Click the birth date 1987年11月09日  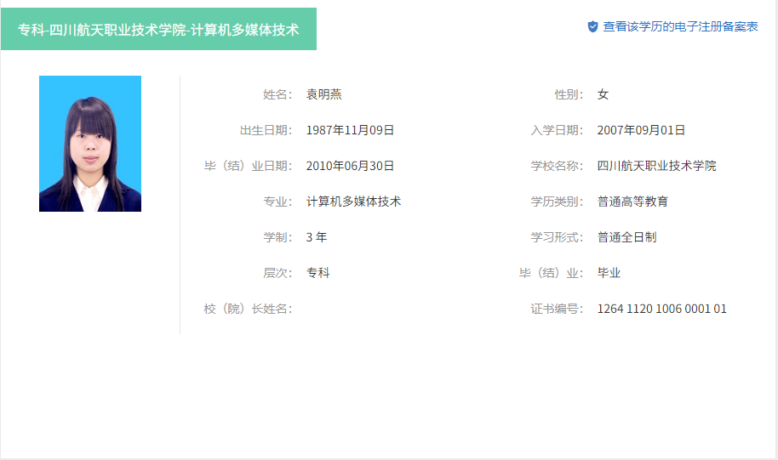click(x=350, y=130)
